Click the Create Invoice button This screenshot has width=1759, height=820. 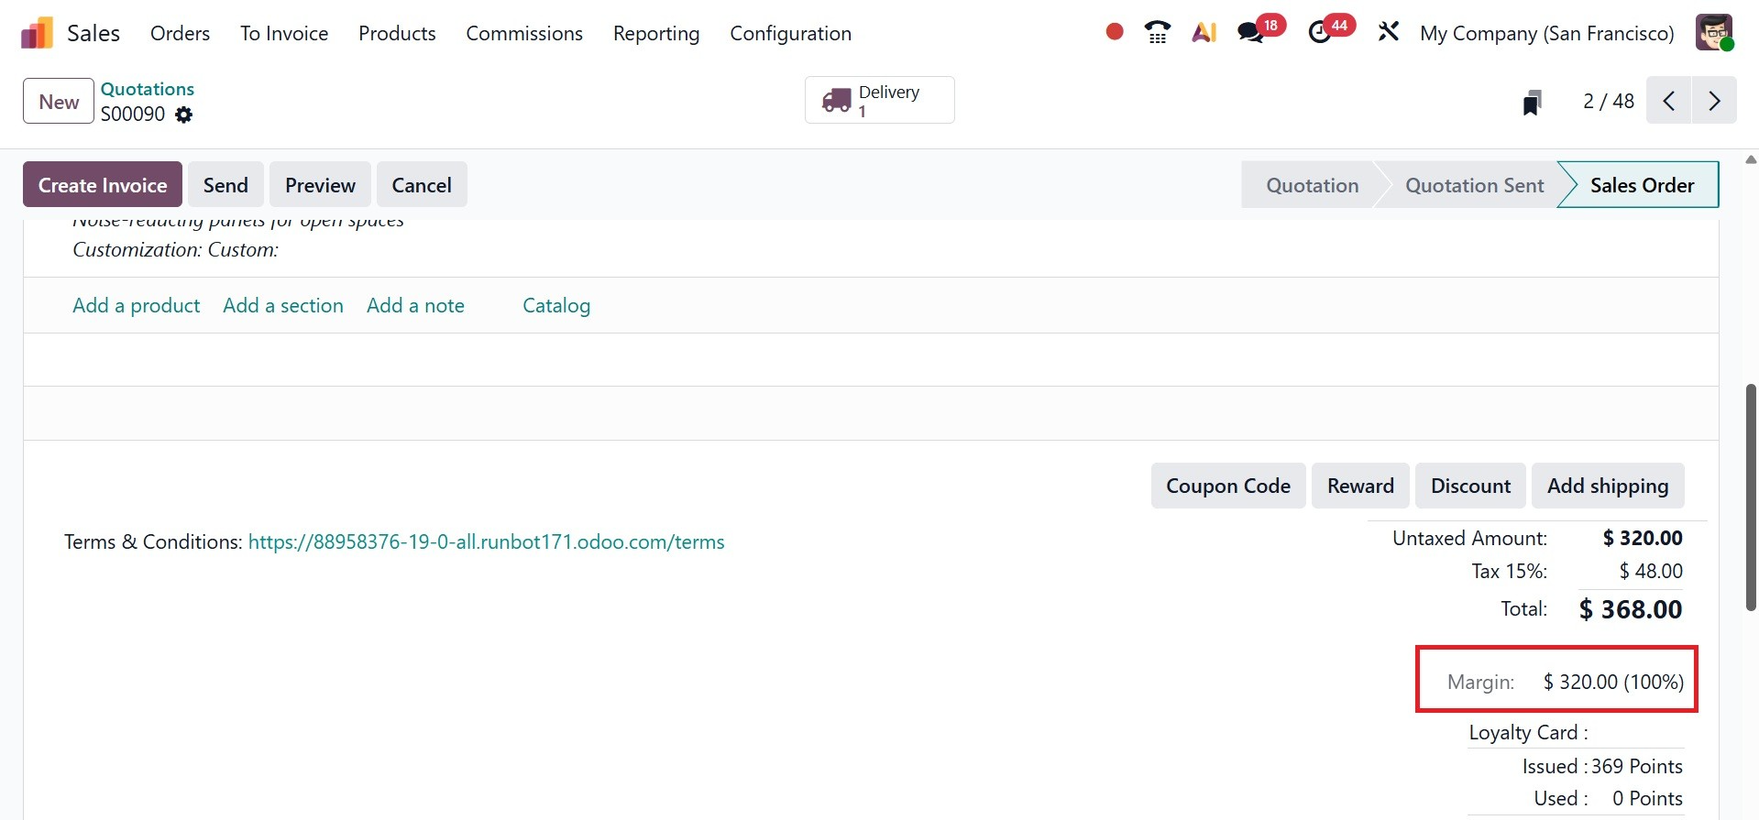[103, 185]
